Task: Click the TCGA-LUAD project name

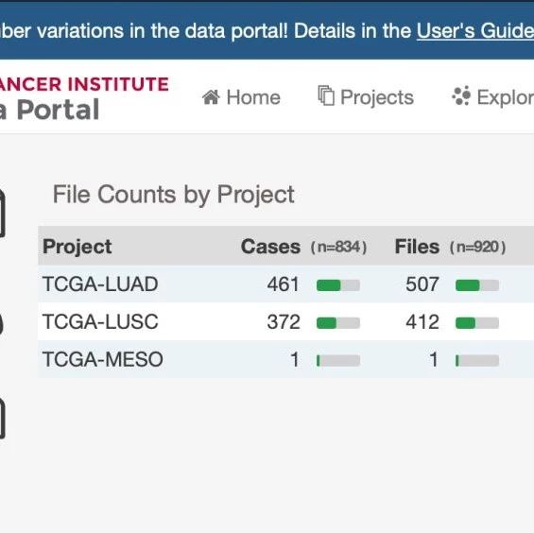Action: tap(100, 284)
